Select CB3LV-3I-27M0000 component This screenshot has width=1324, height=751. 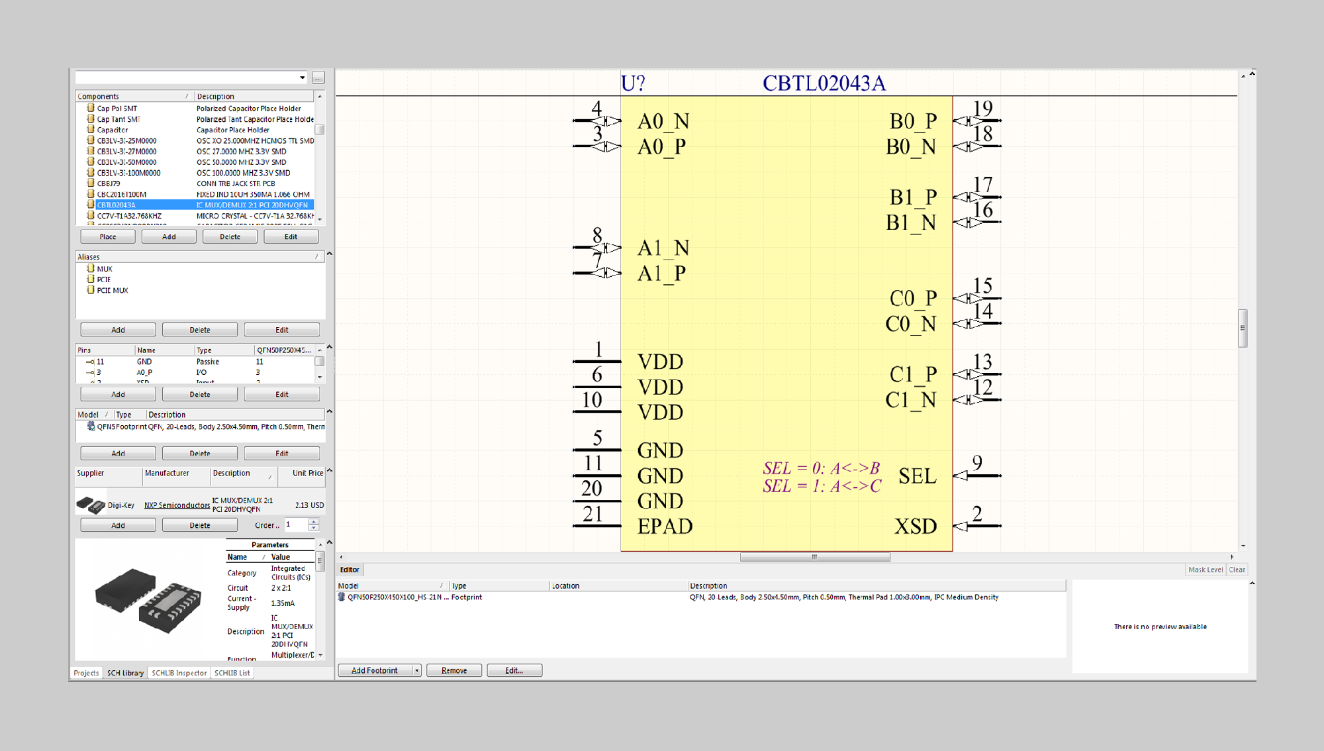pos(195,151)
